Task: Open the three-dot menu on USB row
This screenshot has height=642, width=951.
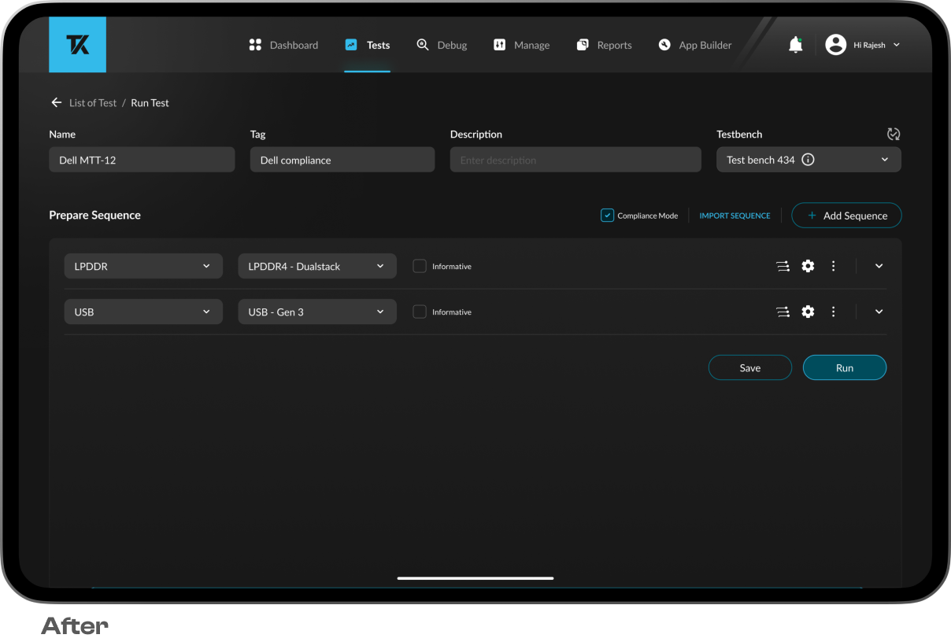Action: [833, 312]
